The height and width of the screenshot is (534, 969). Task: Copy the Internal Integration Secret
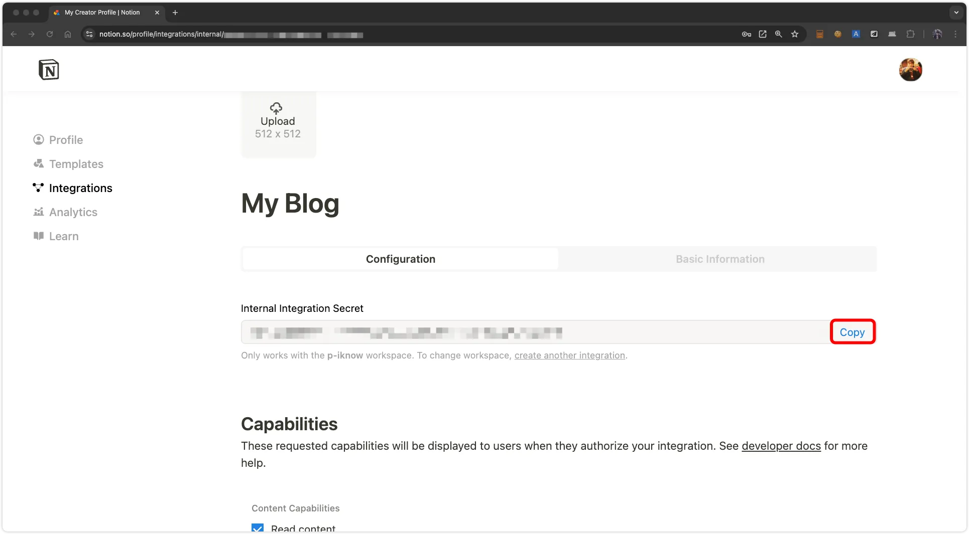coord(852,332)
